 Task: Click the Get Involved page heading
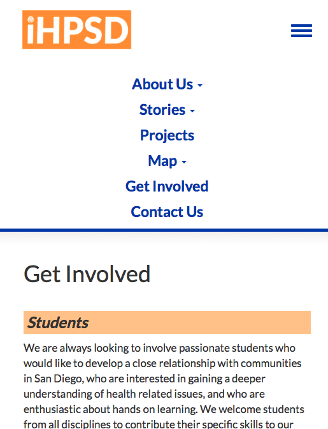pyautogui.click(x=87, y=274)
